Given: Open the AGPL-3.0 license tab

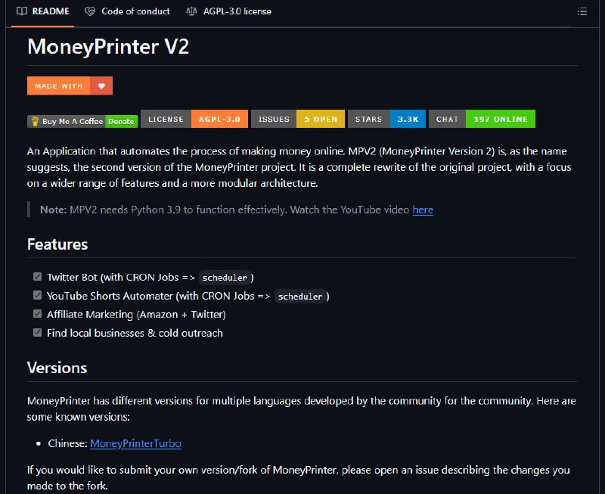Looking at the screenshot, I should 229,11.
